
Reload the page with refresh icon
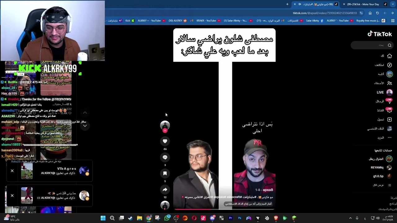pos(377,13)
